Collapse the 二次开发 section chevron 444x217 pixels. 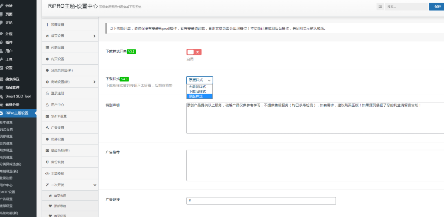click(94, 185)
